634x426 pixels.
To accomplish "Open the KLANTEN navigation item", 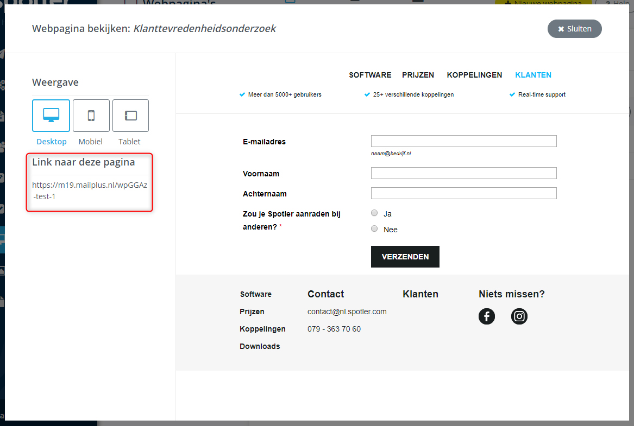I will coord(533,75).
